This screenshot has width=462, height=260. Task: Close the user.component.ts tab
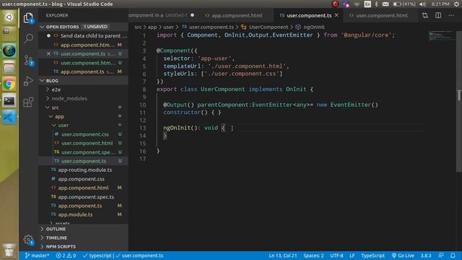336,15
